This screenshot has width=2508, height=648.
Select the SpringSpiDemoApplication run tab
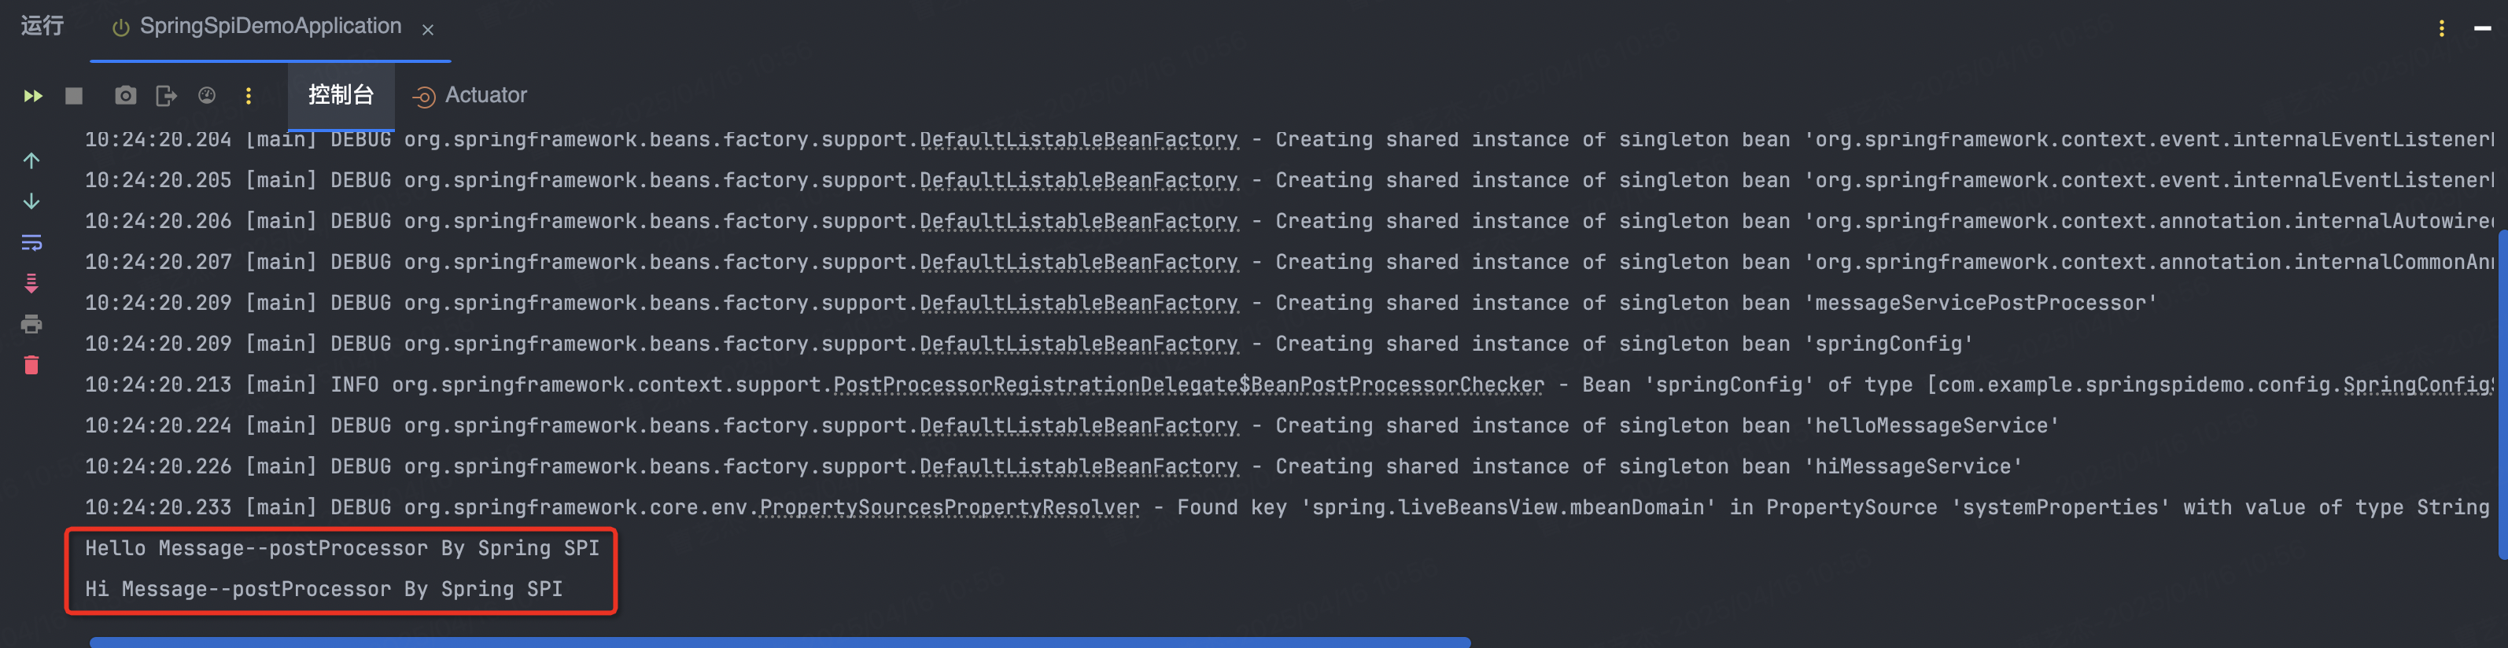[x=257, y=28]
